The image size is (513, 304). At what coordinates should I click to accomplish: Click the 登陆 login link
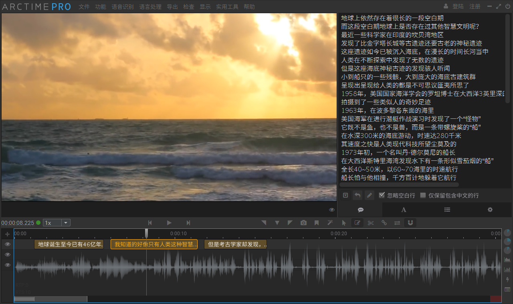[458, 6]
